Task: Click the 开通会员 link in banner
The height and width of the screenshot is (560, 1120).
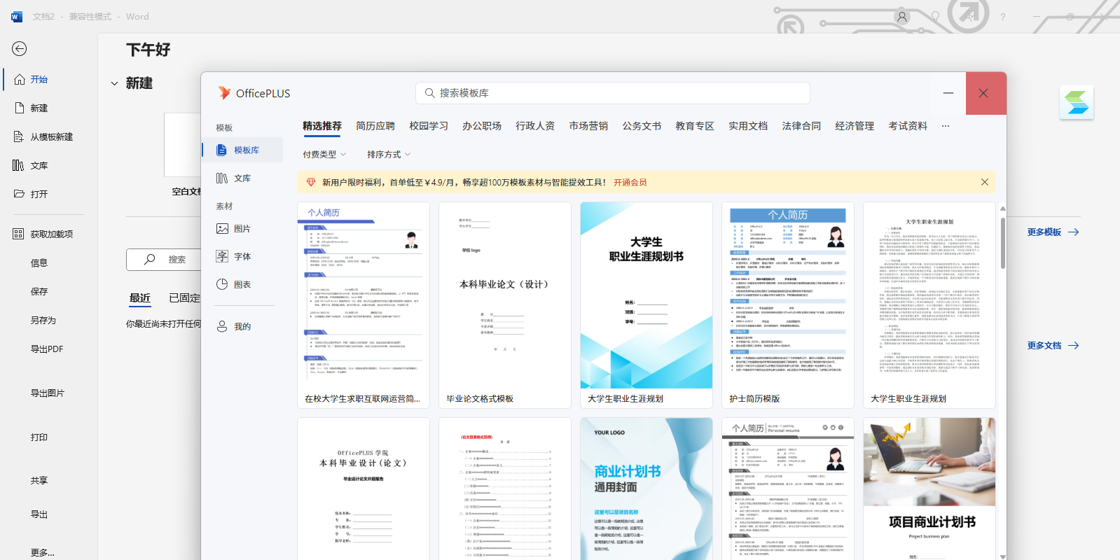Action: 630,182
